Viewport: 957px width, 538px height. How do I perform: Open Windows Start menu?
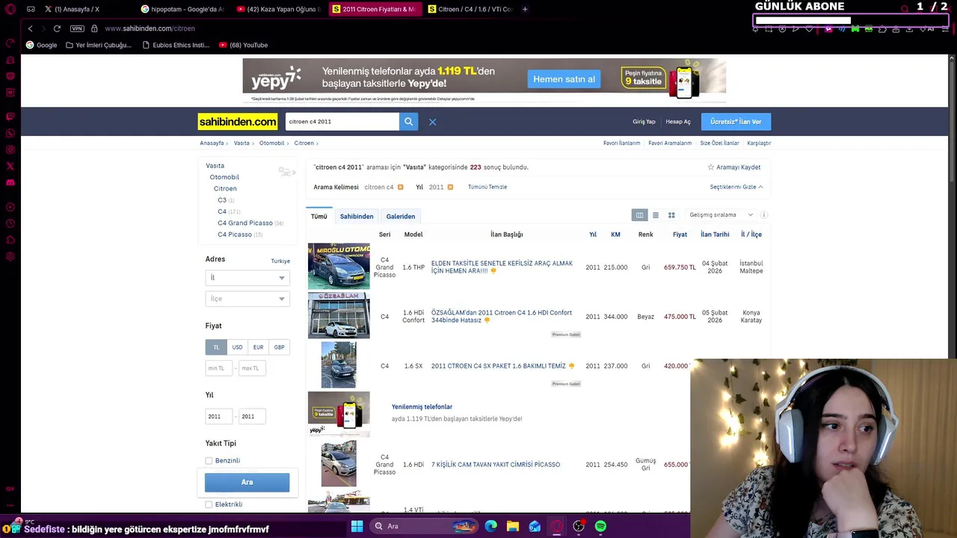(357, 526)
